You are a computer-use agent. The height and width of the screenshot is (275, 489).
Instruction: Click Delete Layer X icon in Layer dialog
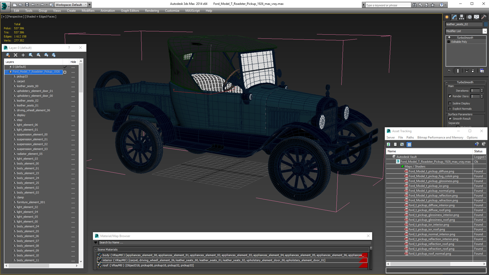[16, 55]
